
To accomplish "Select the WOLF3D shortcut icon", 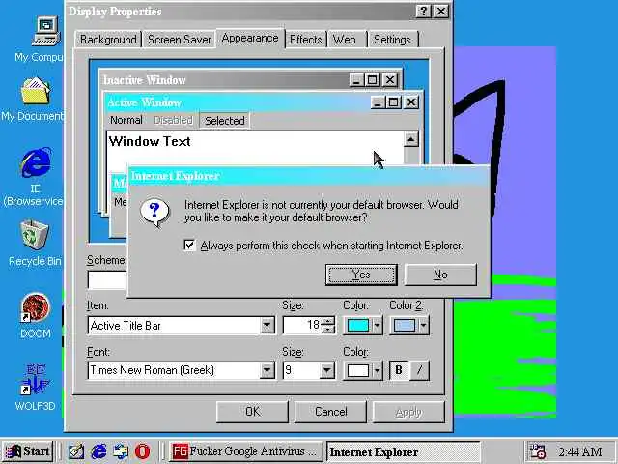I will coord(36,380).
